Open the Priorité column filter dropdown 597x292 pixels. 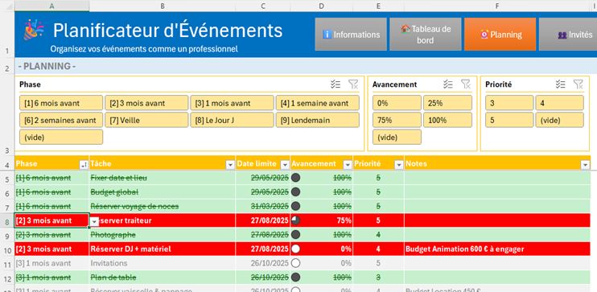click(398, 164)
